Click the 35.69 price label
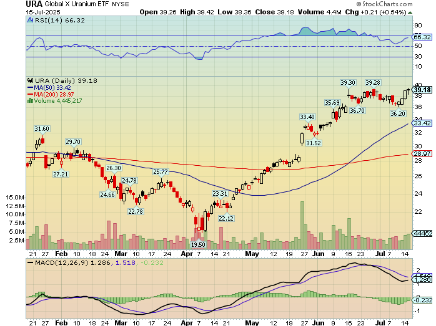 pos(332,103)
